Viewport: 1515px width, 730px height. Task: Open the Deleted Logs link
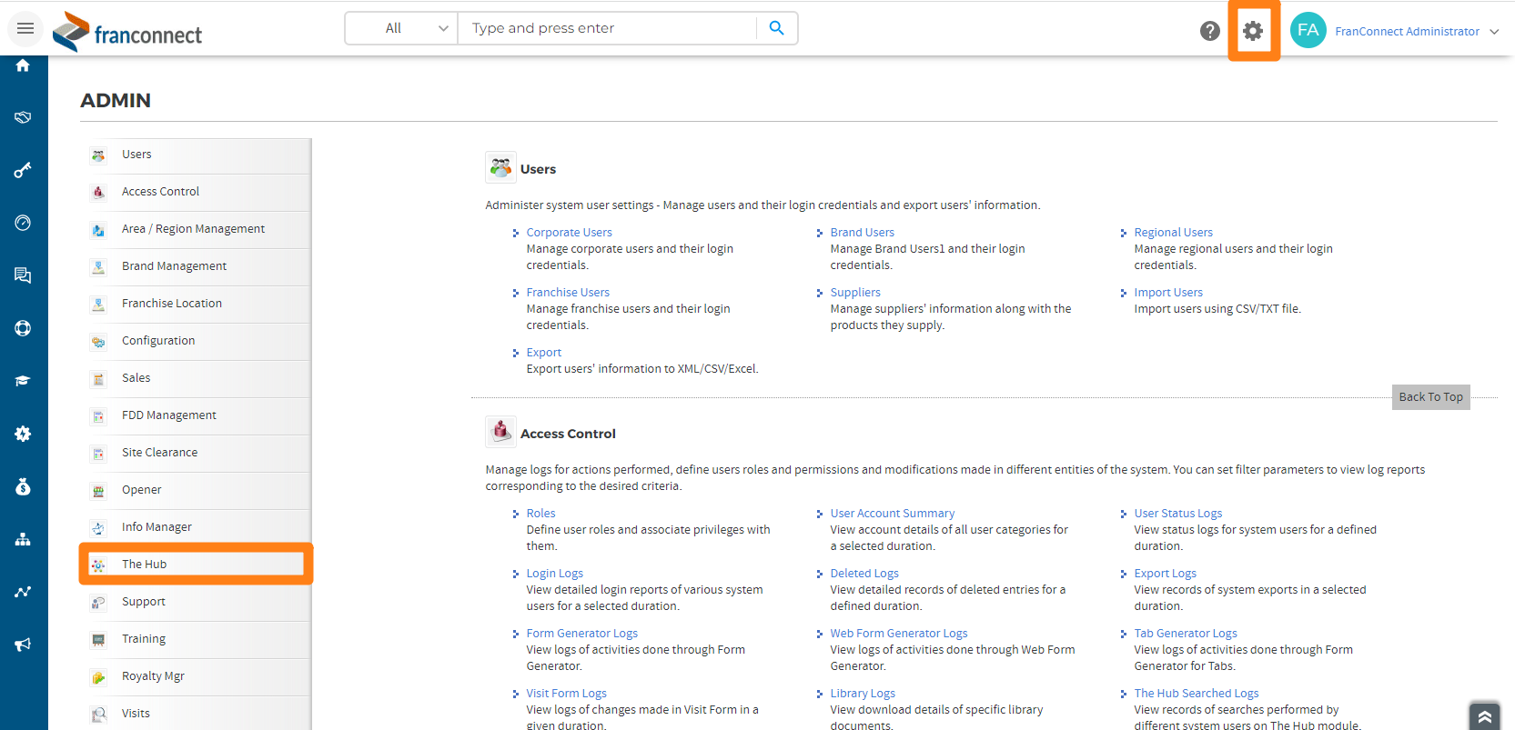point(864,574)
